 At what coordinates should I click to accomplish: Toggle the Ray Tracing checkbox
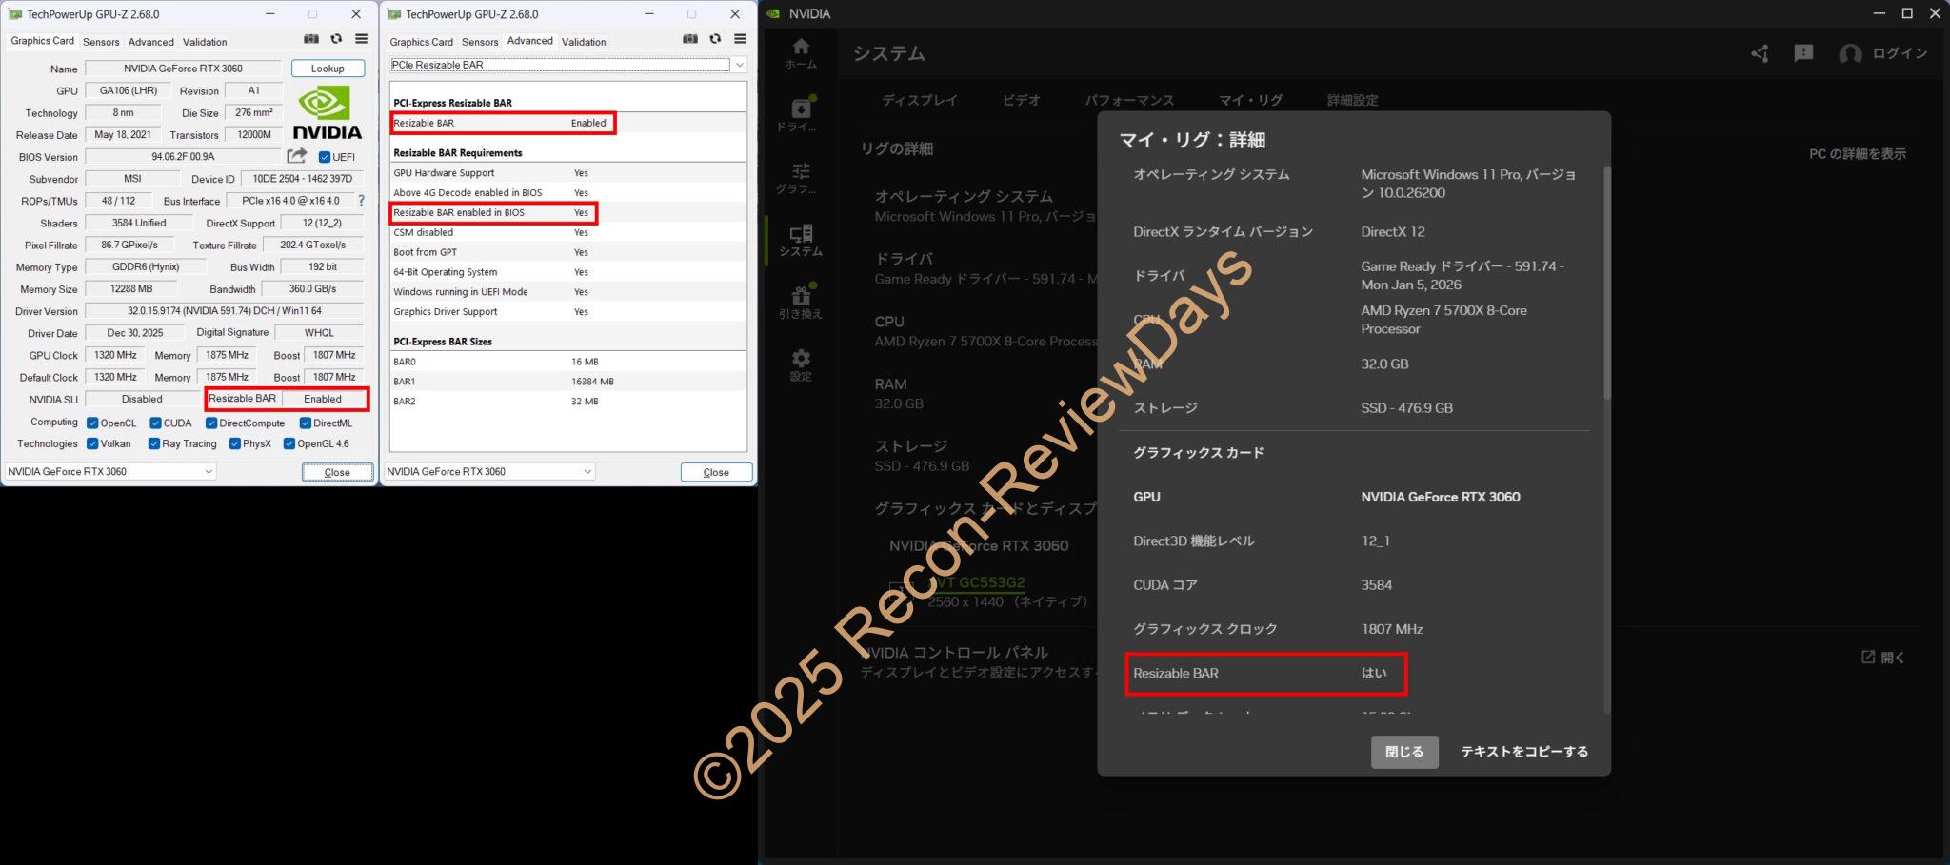point(154,444)
